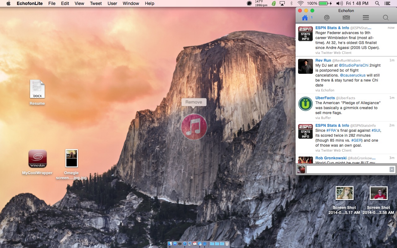Open the File menu

[52, 3]
